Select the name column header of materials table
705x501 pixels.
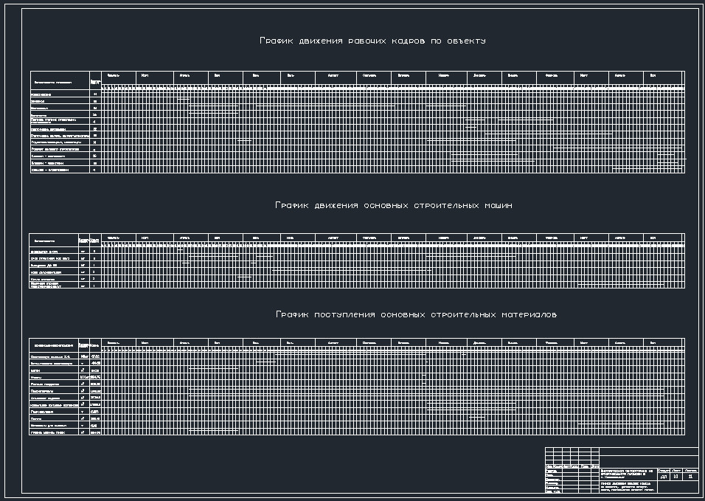[x=53, y=345]
